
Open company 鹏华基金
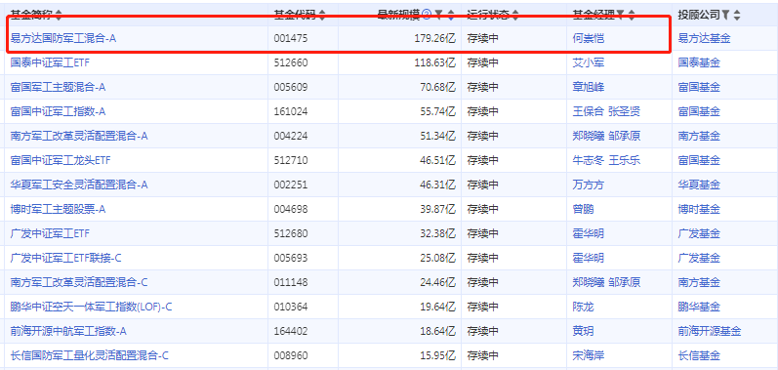(699, 307)
